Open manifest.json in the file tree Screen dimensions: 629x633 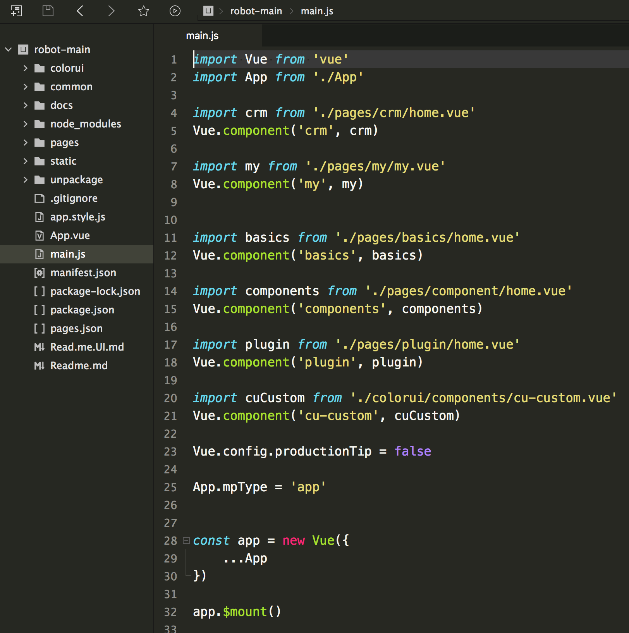[83, 273]
